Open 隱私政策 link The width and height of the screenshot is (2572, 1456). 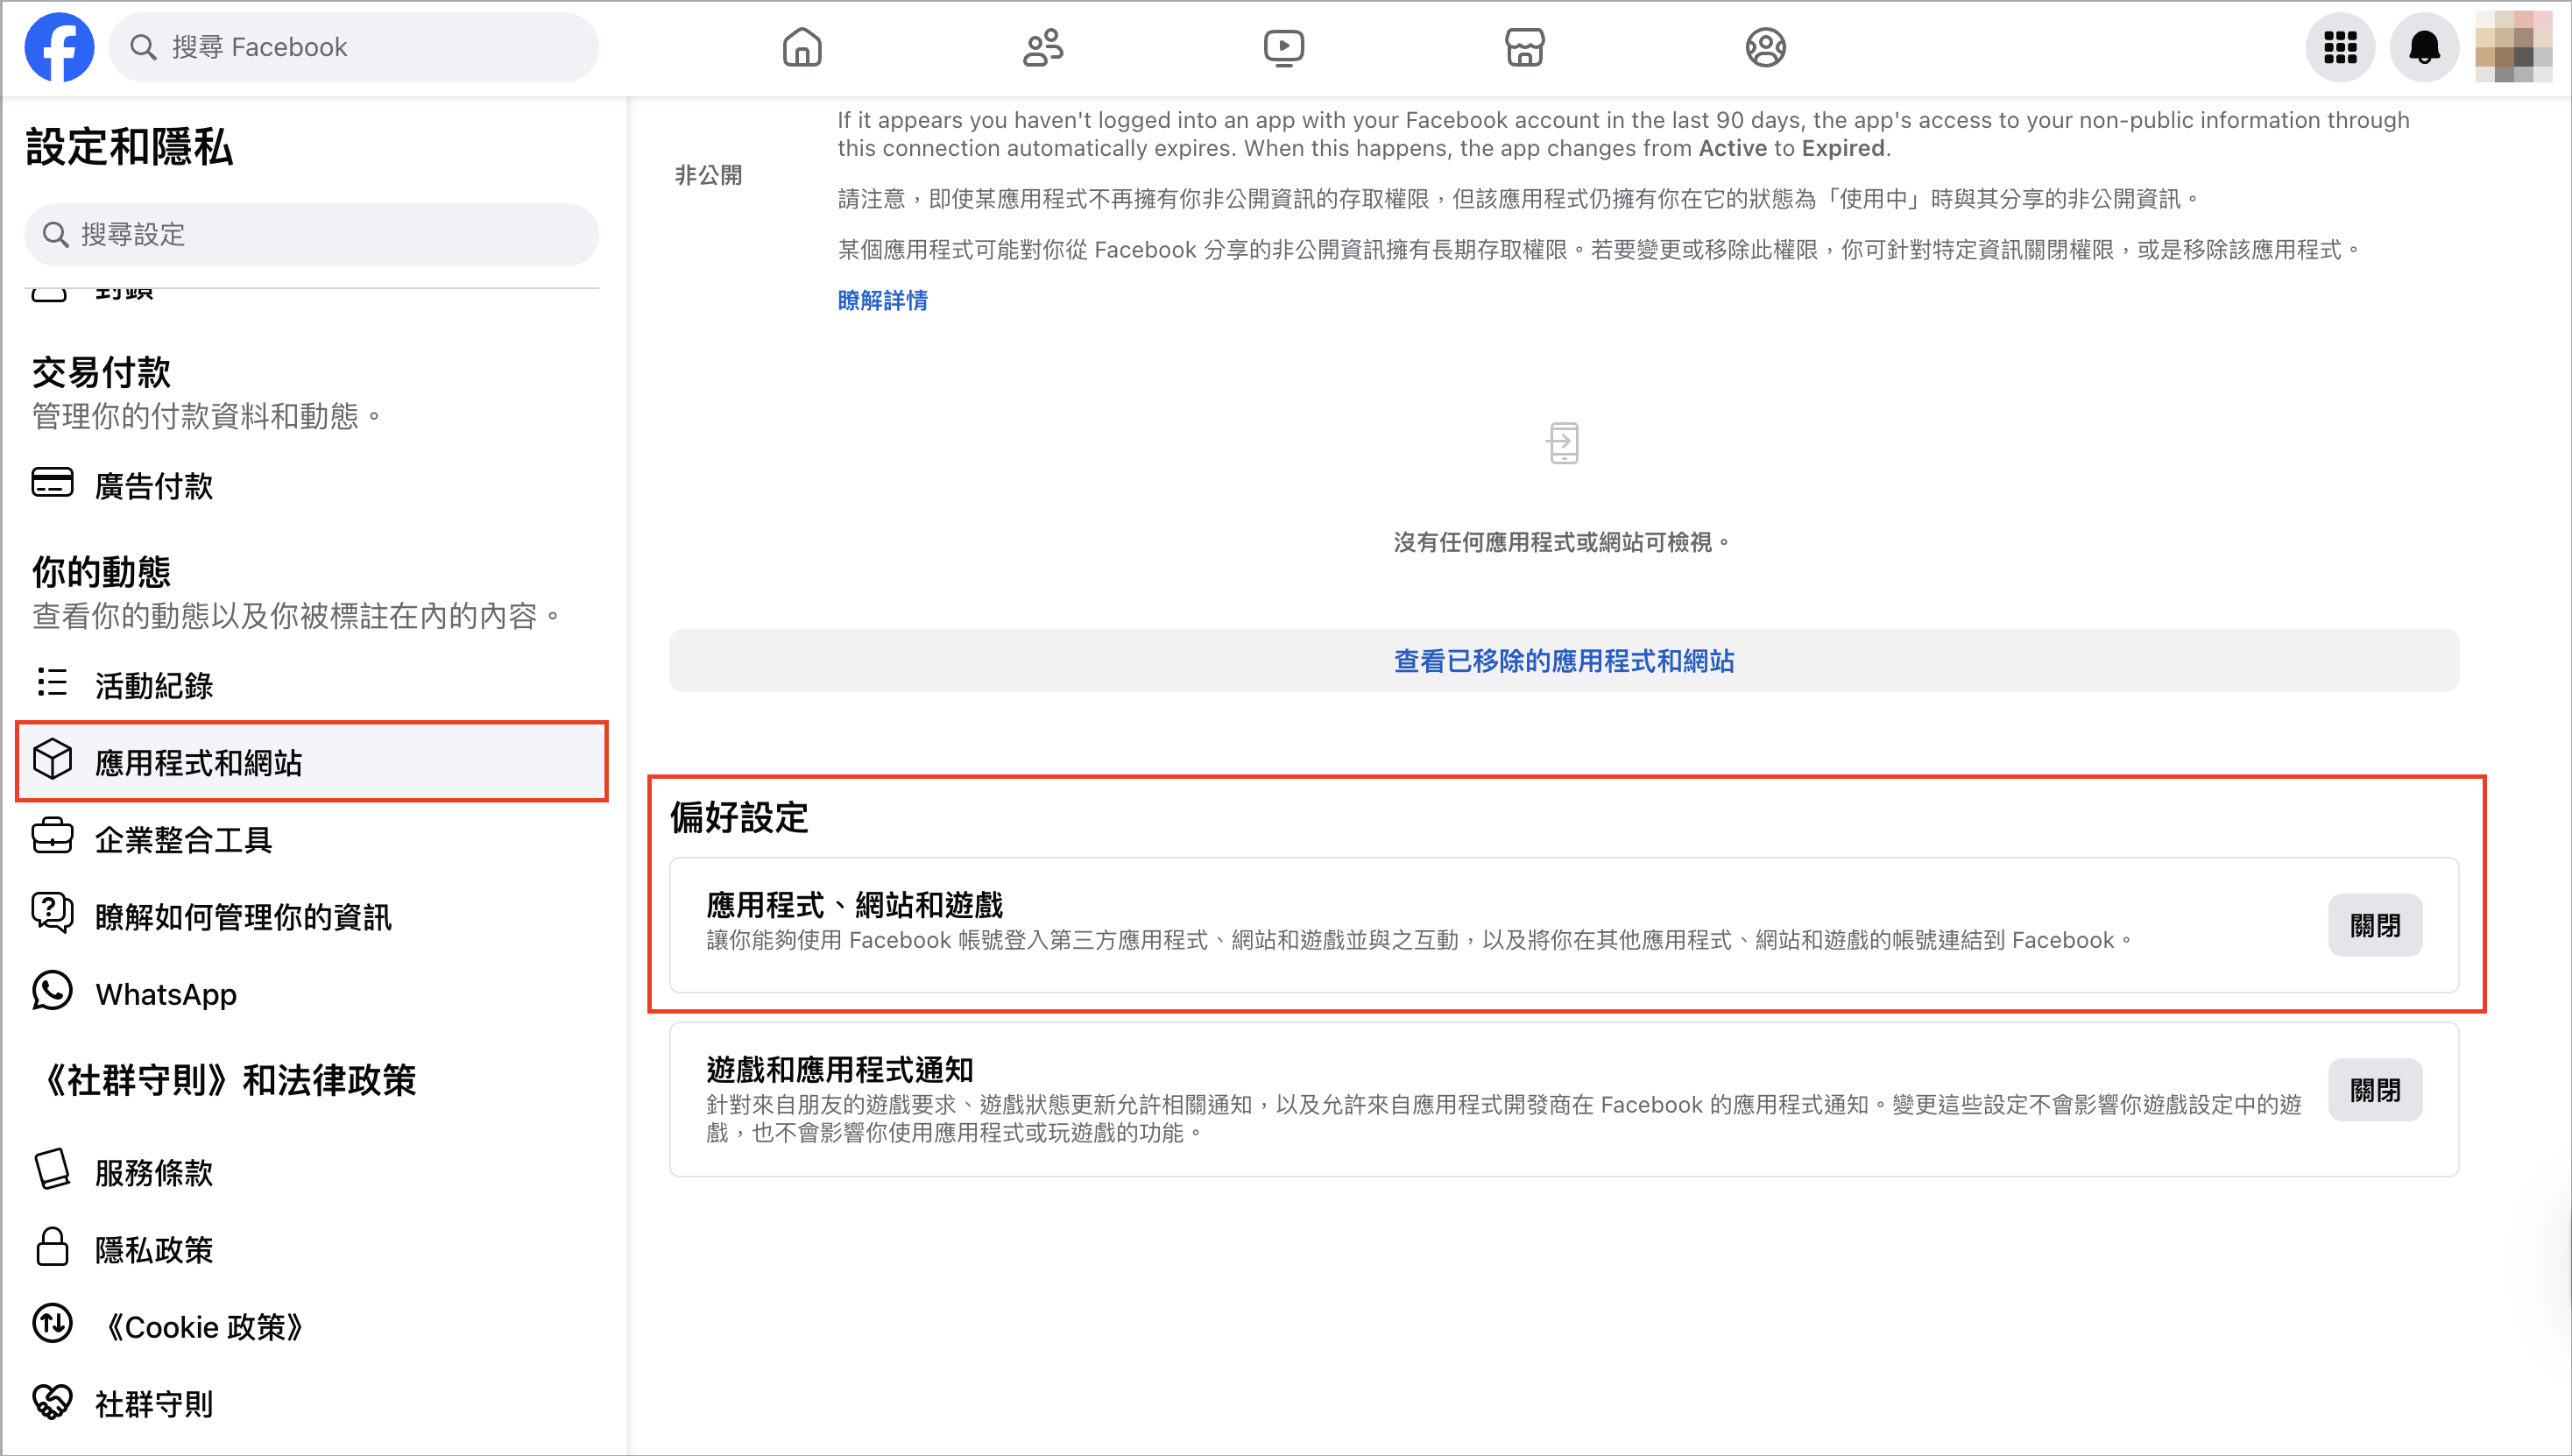(x=312, y=1249)
